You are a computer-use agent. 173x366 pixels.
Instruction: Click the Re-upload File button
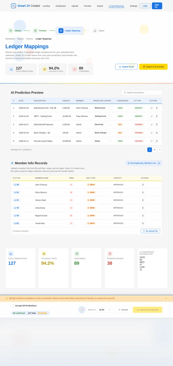tap(150, 231)
